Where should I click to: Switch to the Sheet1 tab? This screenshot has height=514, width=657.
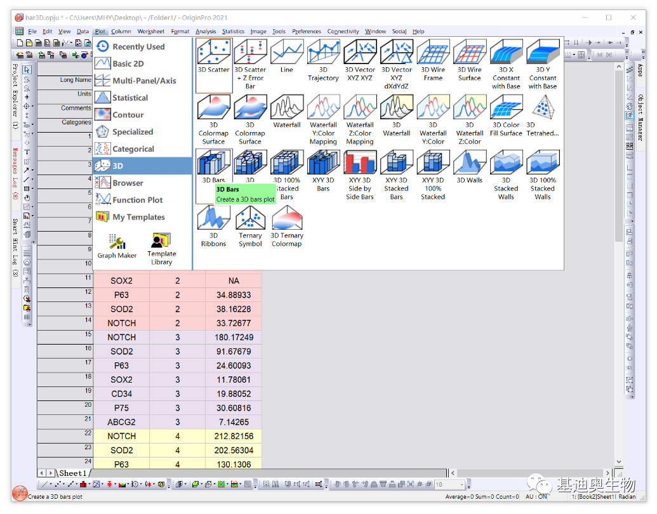click(x=72, y=473)
